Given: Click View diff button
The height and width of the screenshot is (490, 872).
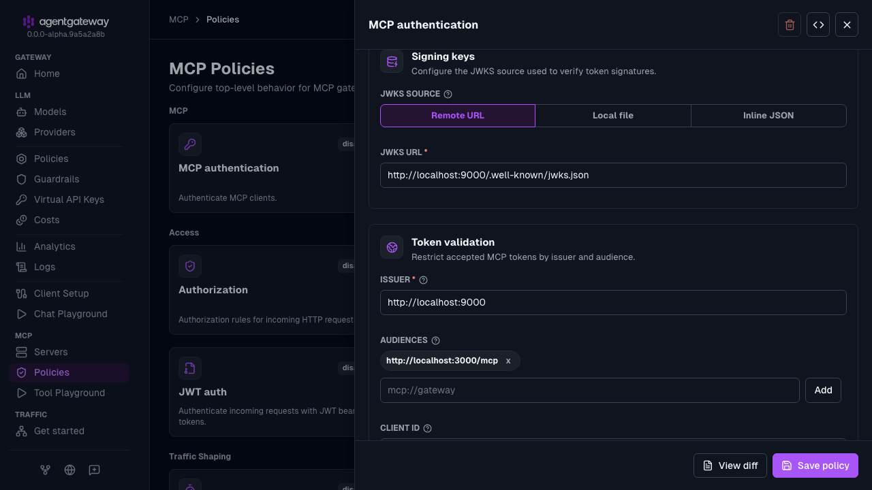Looking at the screenshot, I should click(730, 465).
